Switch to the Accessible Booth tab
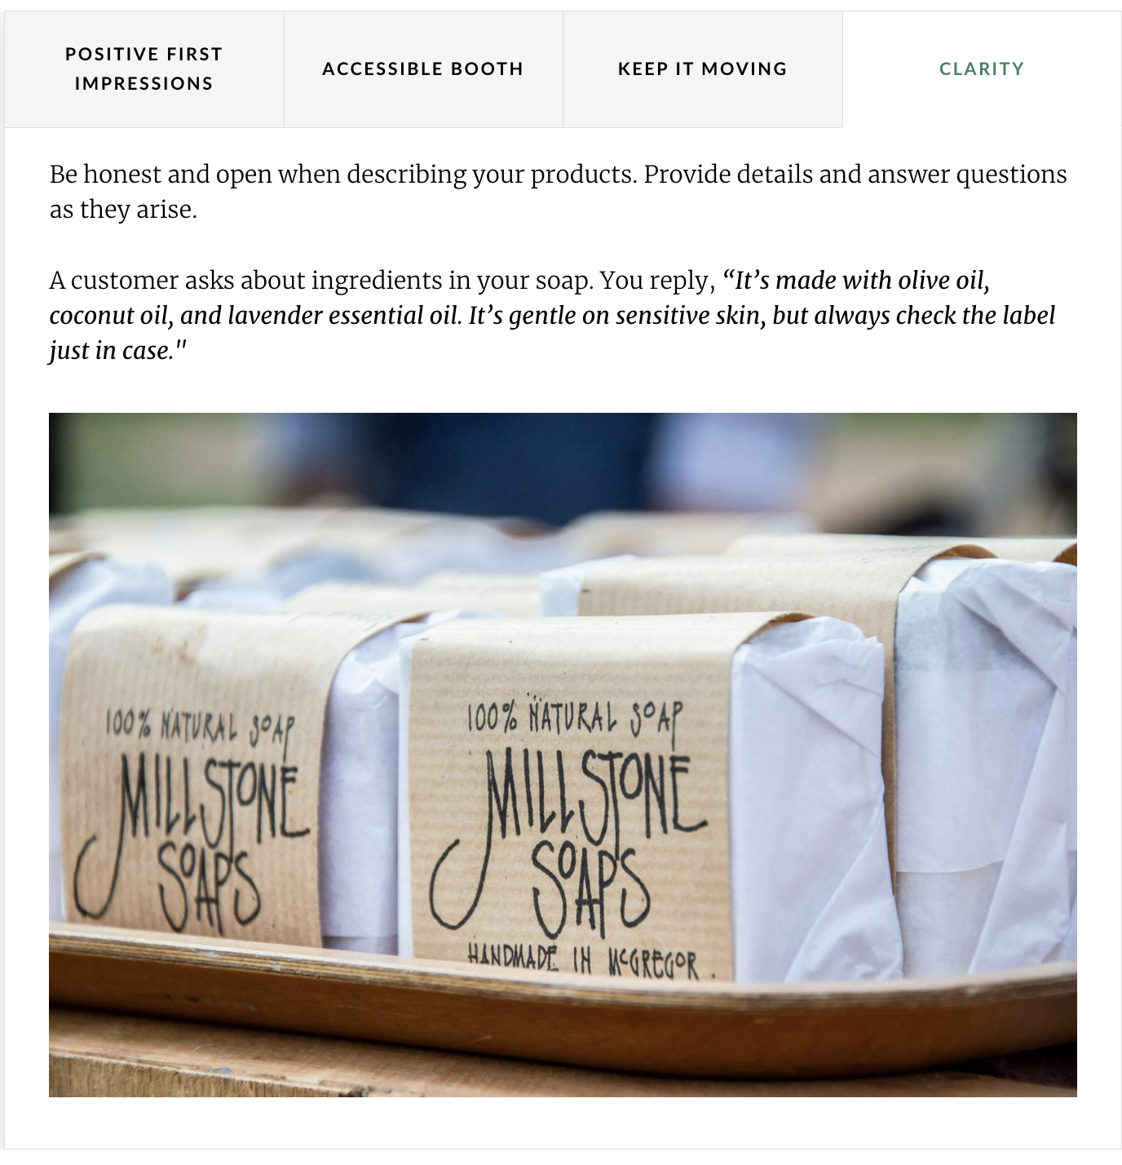The image size is (1122, 1165). [423, 69]
